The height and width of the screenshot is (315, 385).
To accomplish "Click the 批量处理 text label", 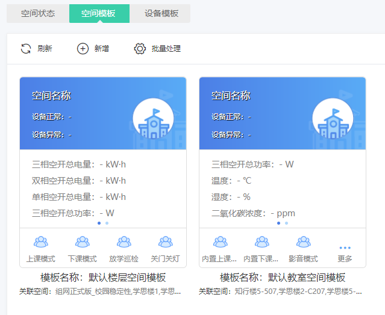I will 166,49.
